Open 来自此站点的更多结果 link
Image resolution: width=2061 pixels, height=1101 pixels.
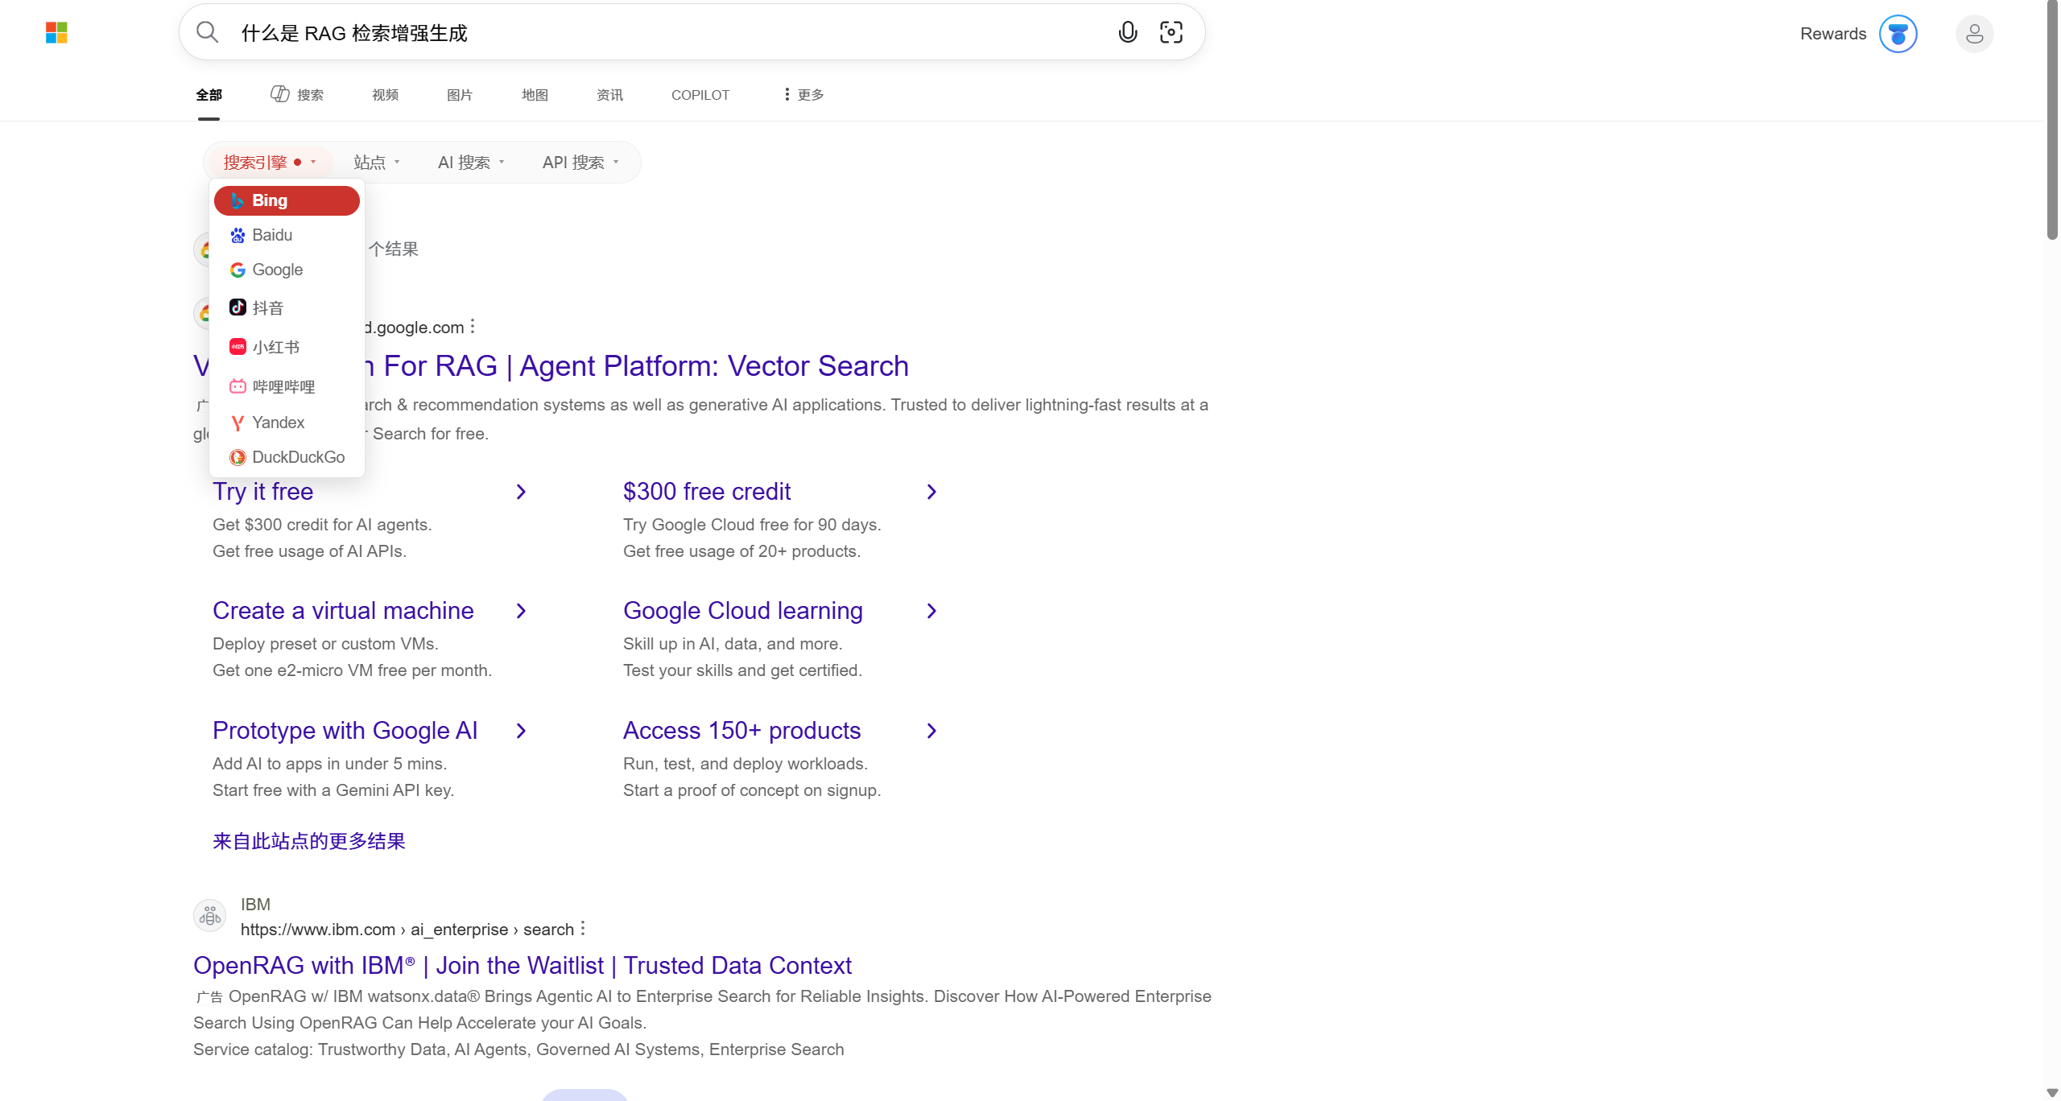click(x=309, y=841)
